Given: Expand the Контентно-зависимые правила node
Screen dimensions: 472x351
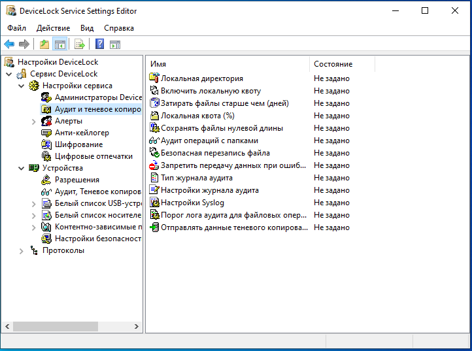Looking at the screenshot, I should (x=34, y=227).
